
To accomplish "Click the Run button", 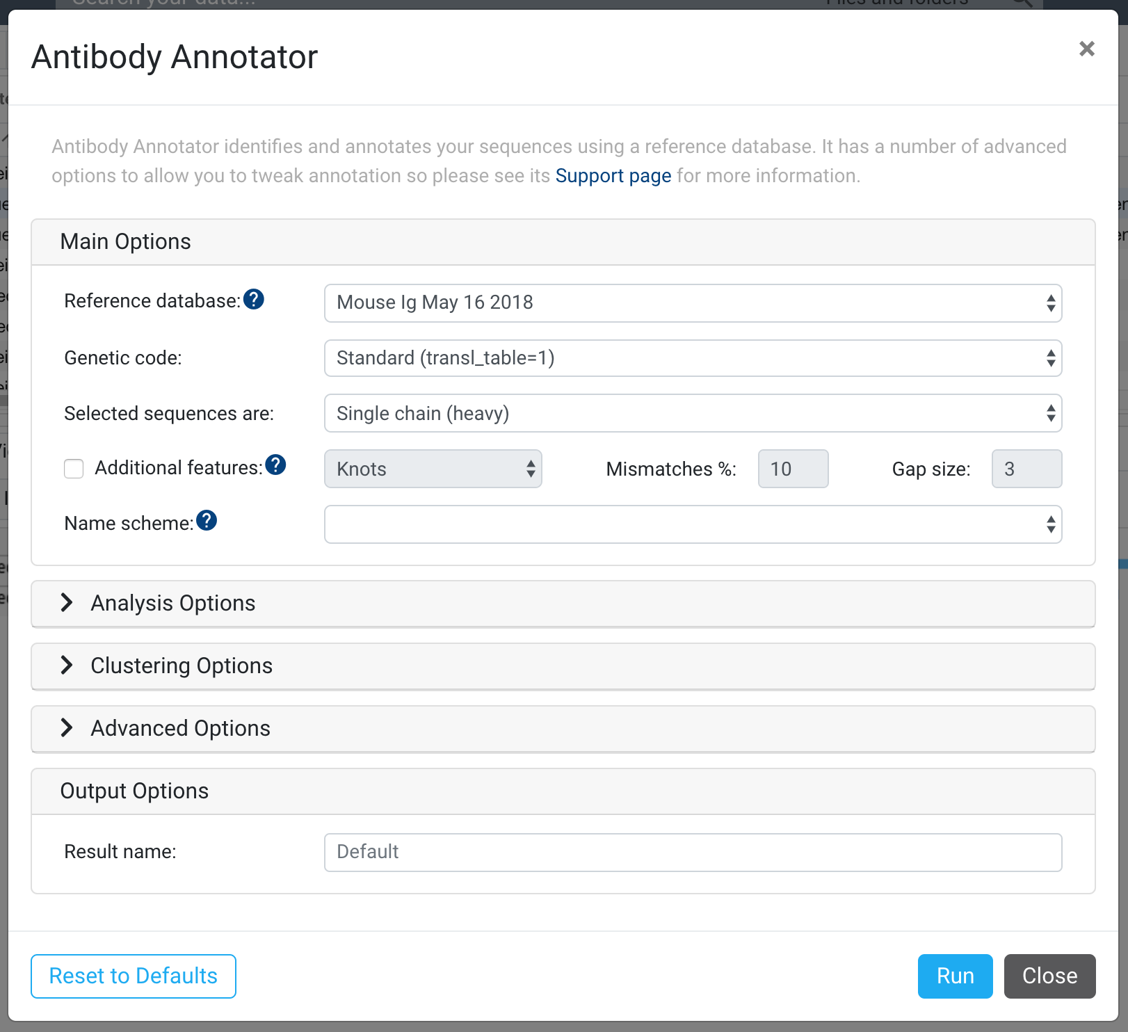I will 955,976.
